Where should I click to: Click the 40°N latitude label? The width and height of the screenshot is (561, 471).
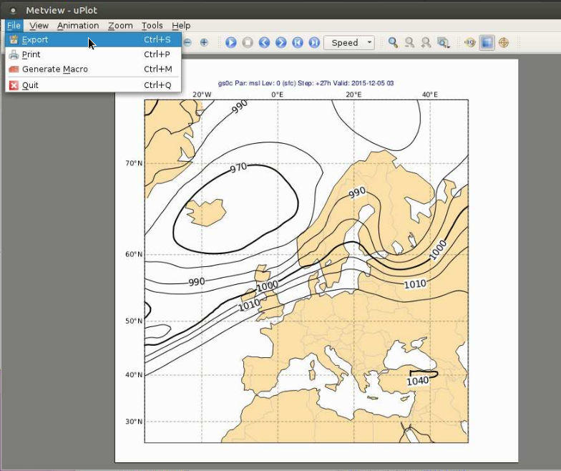(x=134, y=375)
